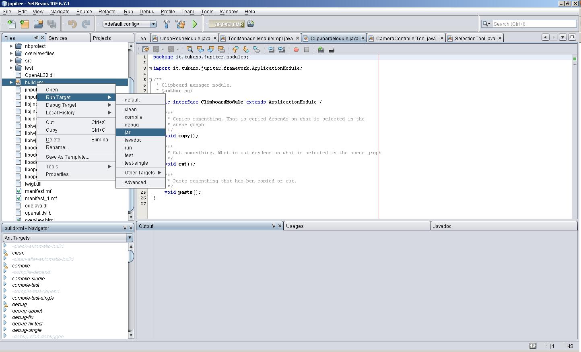This screenshot has height=352, width=581.
Task: Click the garbage collection icon beside memory bar
Action: point(251,24)
